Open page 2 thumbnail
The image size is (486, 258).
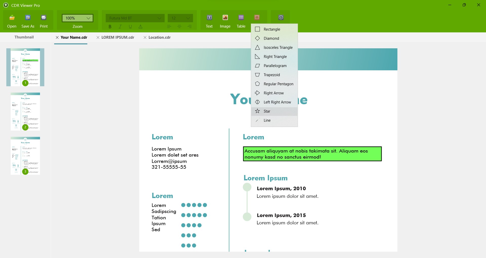[x=25, y=111]
